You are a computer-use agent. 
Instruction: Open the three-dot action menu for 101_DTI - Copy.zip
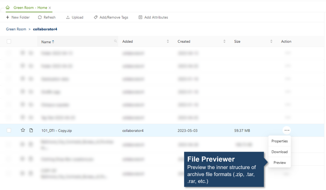[287, 130]
